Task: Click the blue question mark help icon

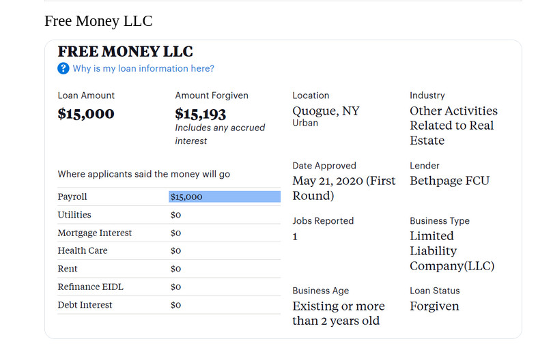Action: tap(63, 68)
